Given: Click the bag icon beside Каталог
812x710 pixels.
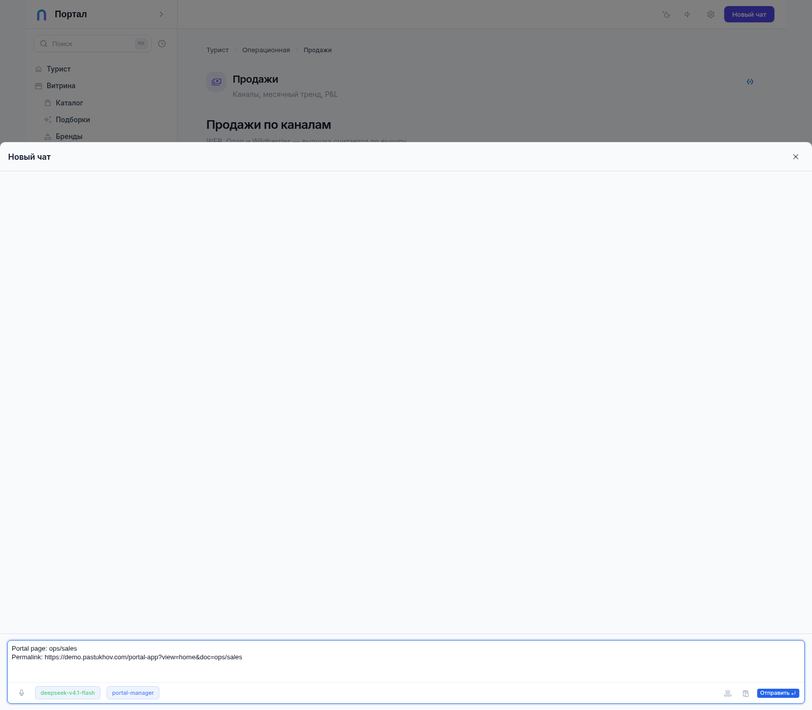Looking at the screenshot, I should tap(48, 103).
